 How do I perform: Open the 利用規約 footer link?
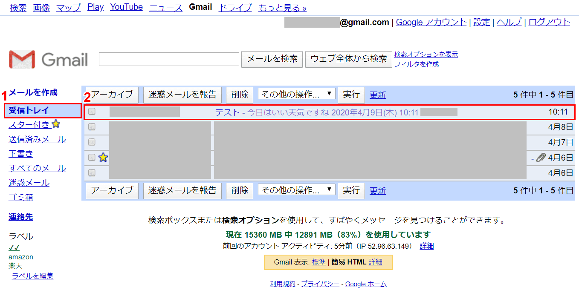point(282,284)
